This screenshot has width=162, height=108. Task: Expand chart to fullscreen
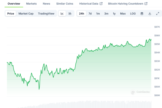tap(158, 13)
